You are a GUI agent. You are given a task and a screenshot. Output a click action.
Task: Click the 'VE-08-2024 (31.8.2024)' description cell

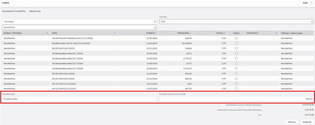click(x=63, y=73)
